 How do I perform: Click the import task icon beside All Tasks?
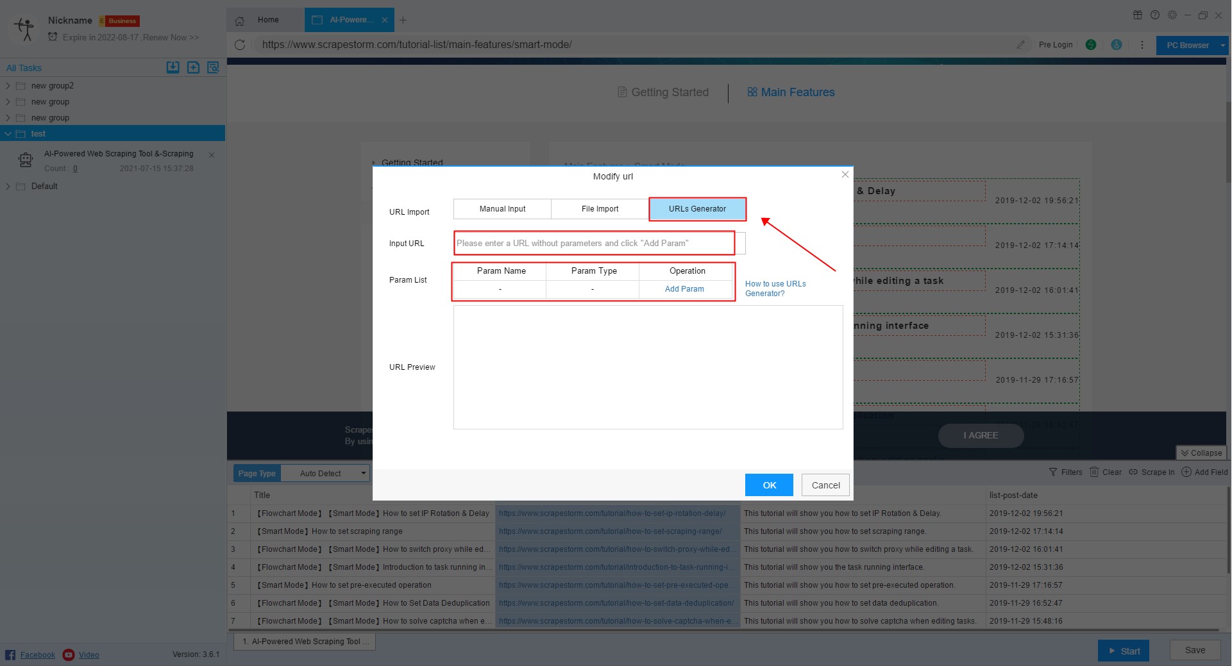173,67
